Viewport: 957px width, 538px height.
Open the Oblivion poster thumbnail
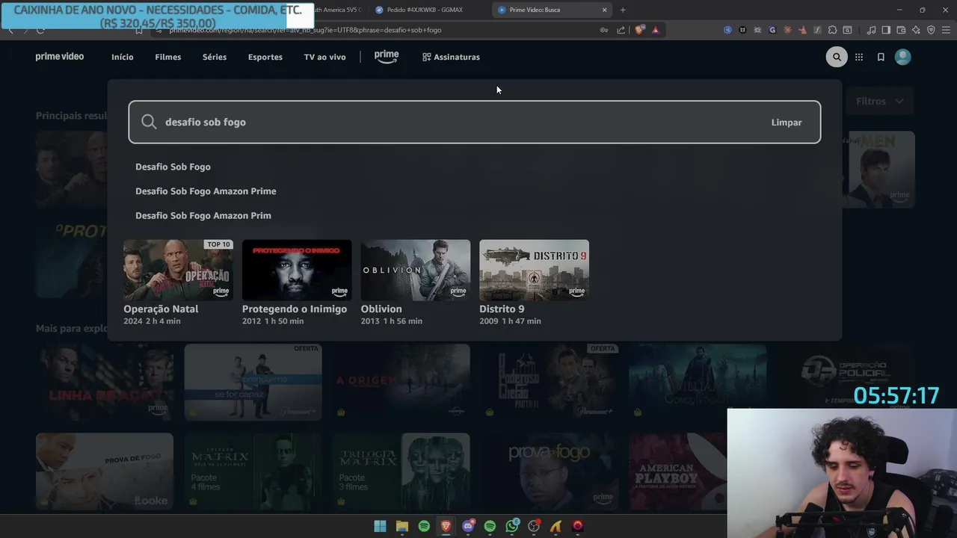[x=416, y=270]
